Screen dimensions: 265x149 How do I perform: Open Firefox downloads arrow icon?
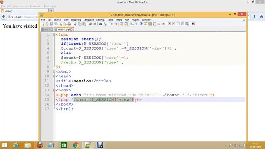(x=254, y=17)
